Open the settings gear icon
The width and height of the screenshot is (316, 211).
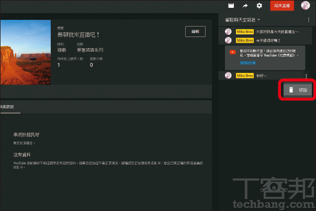[259, 6]
